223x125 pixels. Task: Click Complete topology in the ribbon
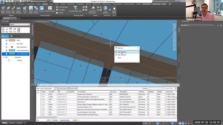click(x=60, y=10)
